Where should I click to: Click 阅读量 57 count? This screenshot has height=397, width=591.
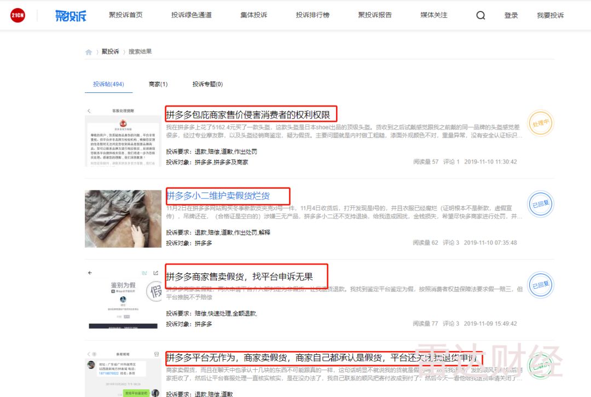click(426, 161)
